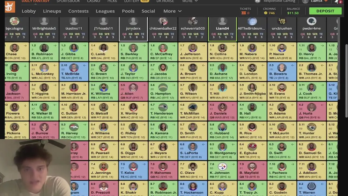This screenshot has width=348, height=196.
Task: Click the AllTheBridesmaids drafter avatar
Action: click(252, 22)
